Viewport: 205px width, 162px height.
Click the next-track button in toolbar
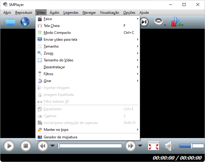tap(144, 22)
